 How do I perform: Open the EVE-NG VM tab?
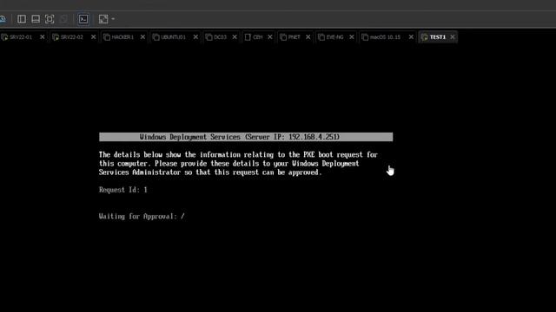pos(334,37)
